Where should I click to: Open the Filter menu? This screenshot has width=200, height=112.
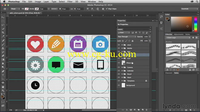tap(70, 2)
